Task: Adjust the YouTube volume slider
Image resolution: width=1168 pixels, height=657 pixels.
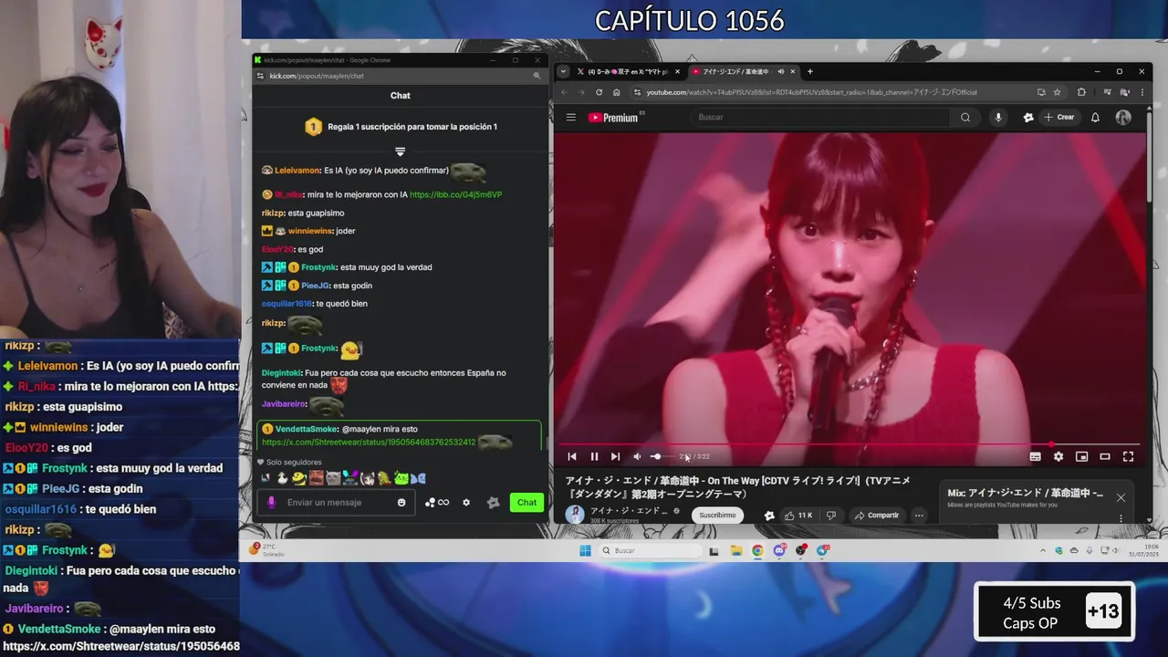Action: [662, 456]
